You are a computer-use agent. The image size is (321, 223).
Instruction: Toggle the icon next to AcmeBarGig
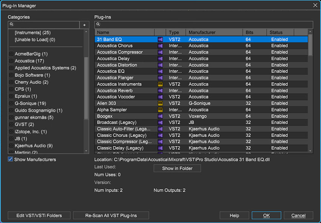(x=11, y=54)
